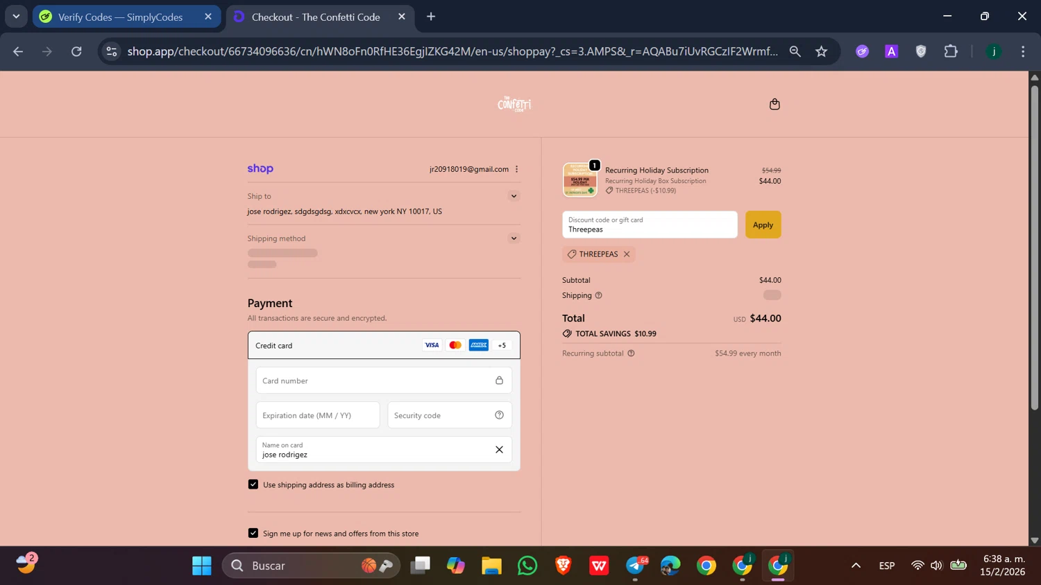This screenshot has height=585, width=1041.
Task: Open the Chrome profile avatar
Action: [994, 51]
